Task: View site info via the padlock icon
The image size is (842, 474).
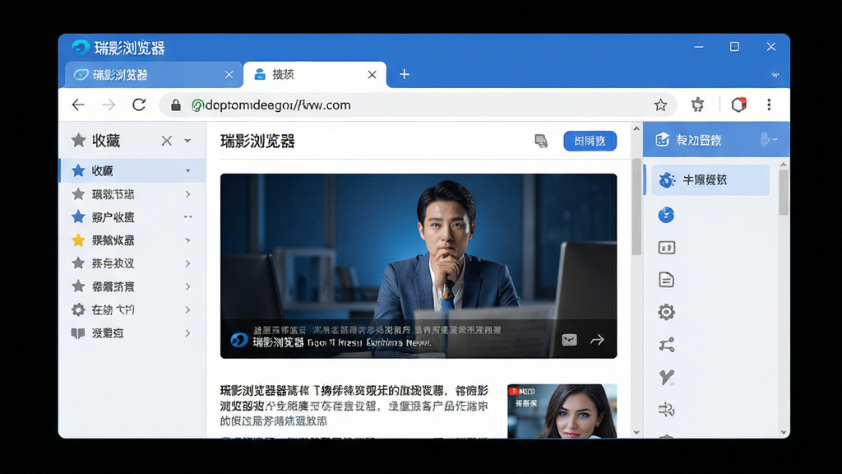Action: pos(176,105)
